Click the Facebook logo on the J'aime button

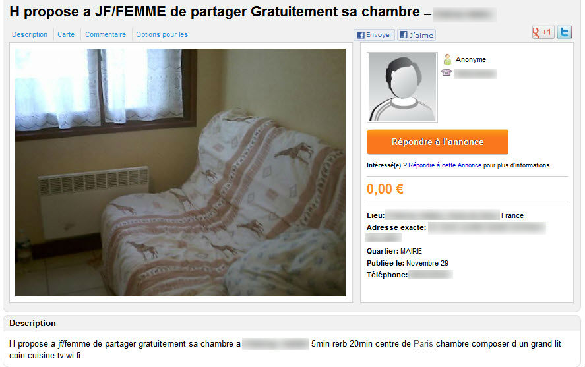(x=404, y=35)
